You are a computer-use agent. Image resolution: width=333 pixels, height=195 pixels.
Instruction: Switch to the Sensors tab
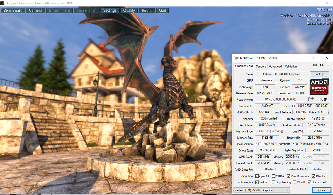point(261,67)
